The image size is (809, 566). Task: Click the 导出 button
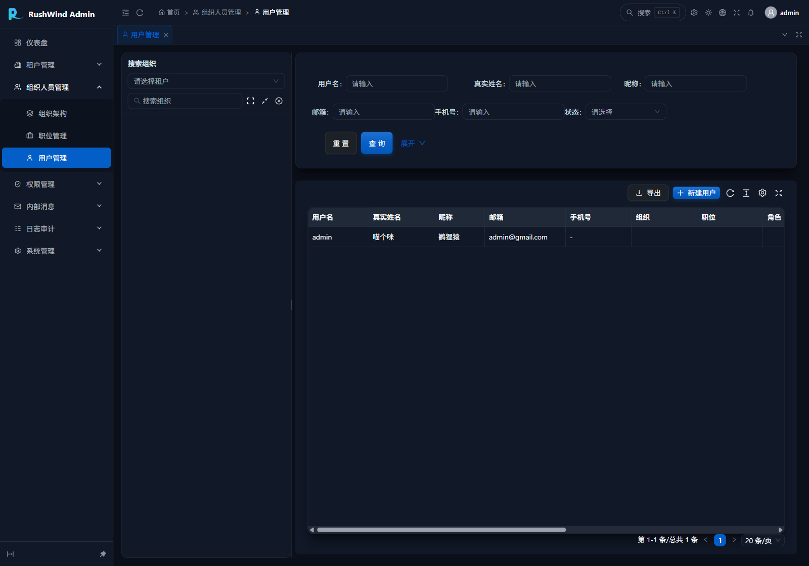(x=648, y=193)
